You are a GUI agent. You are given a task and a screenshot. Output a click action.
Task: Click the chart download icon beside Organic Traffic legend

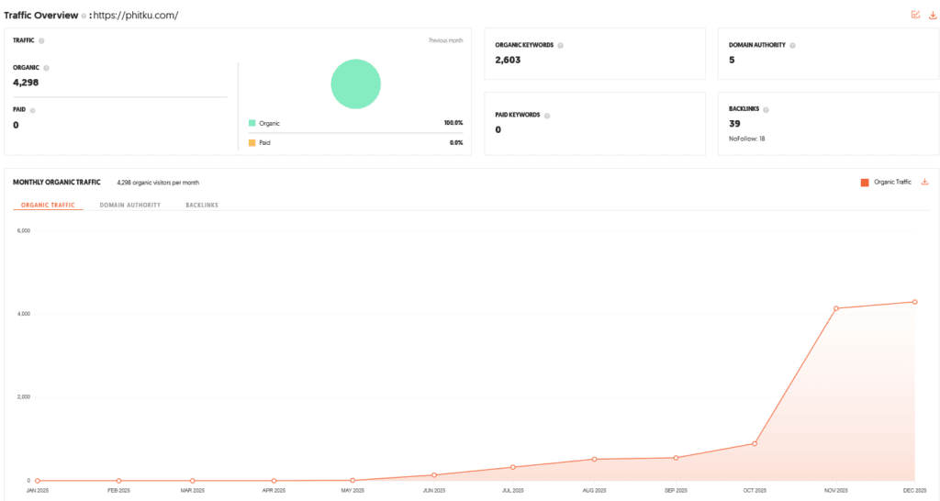click(x=925, y=182)
